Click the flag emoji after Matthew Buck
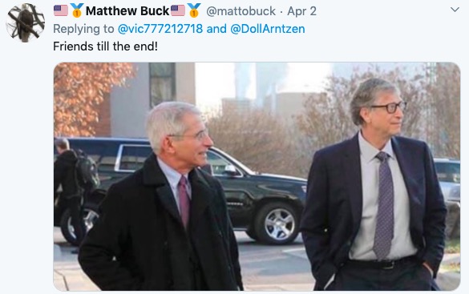Viewport: 469px width, 294px height. pyautogui.click(x=178, y=10)
